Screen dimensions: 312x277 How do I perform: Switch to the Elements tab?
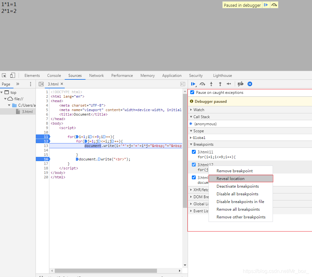32,76
